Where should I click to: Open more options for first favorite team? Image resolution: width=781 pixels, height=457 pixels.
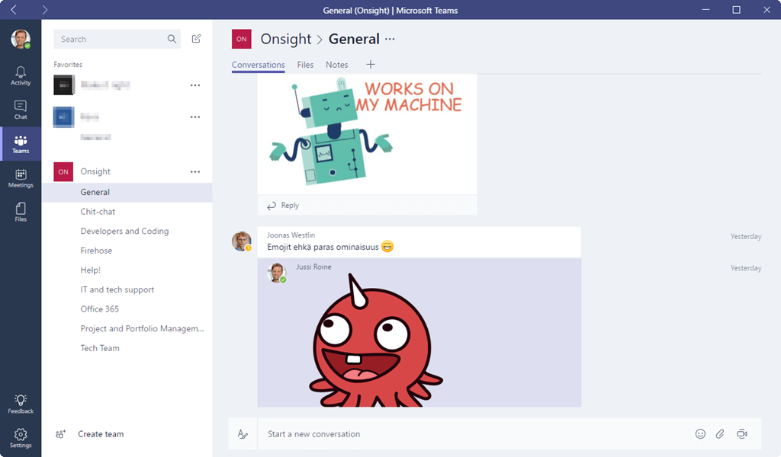[x=195, y=85]
